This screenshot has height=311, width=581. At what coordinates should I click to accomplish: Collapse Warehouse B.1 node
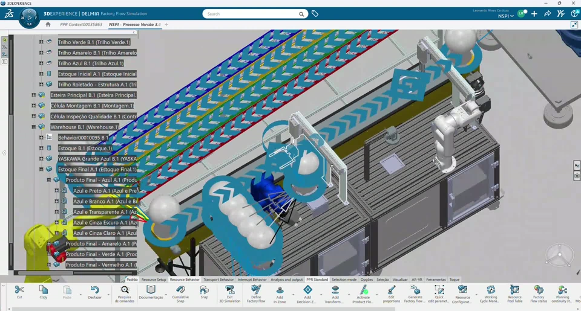click(34, 127)
